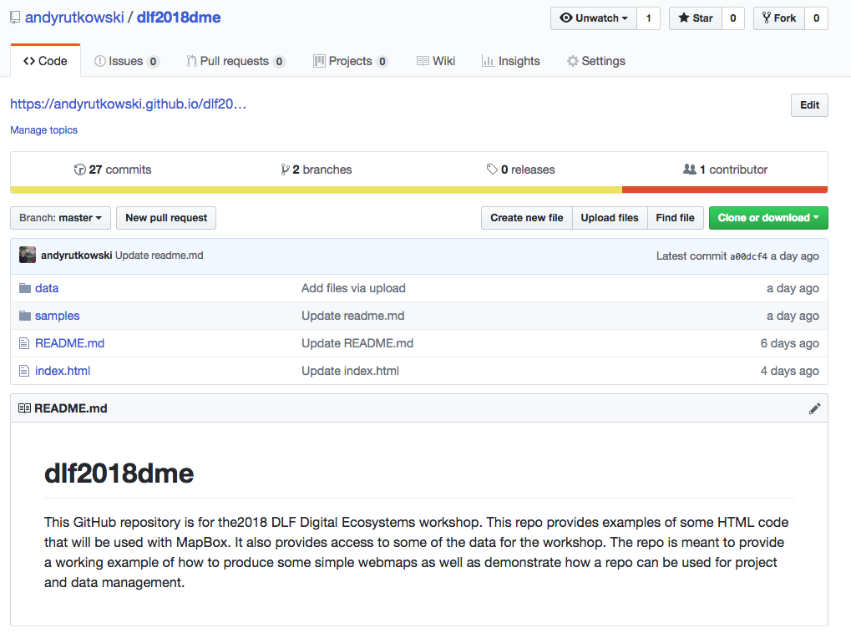
Task: Click New pull request button
Action: (x=166, y=218)
